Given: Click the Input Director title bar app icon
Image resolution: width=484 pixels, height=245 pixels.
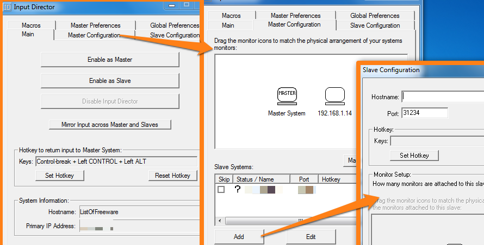Looking at the screenshot, I should point(7,7).
